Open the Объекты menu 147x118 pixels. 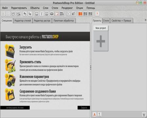35,8
